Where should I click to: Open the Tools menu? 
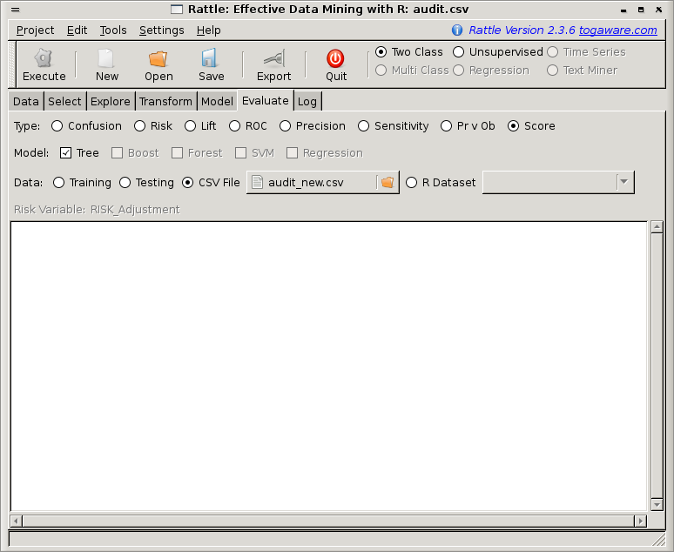(x=113, y=30)
